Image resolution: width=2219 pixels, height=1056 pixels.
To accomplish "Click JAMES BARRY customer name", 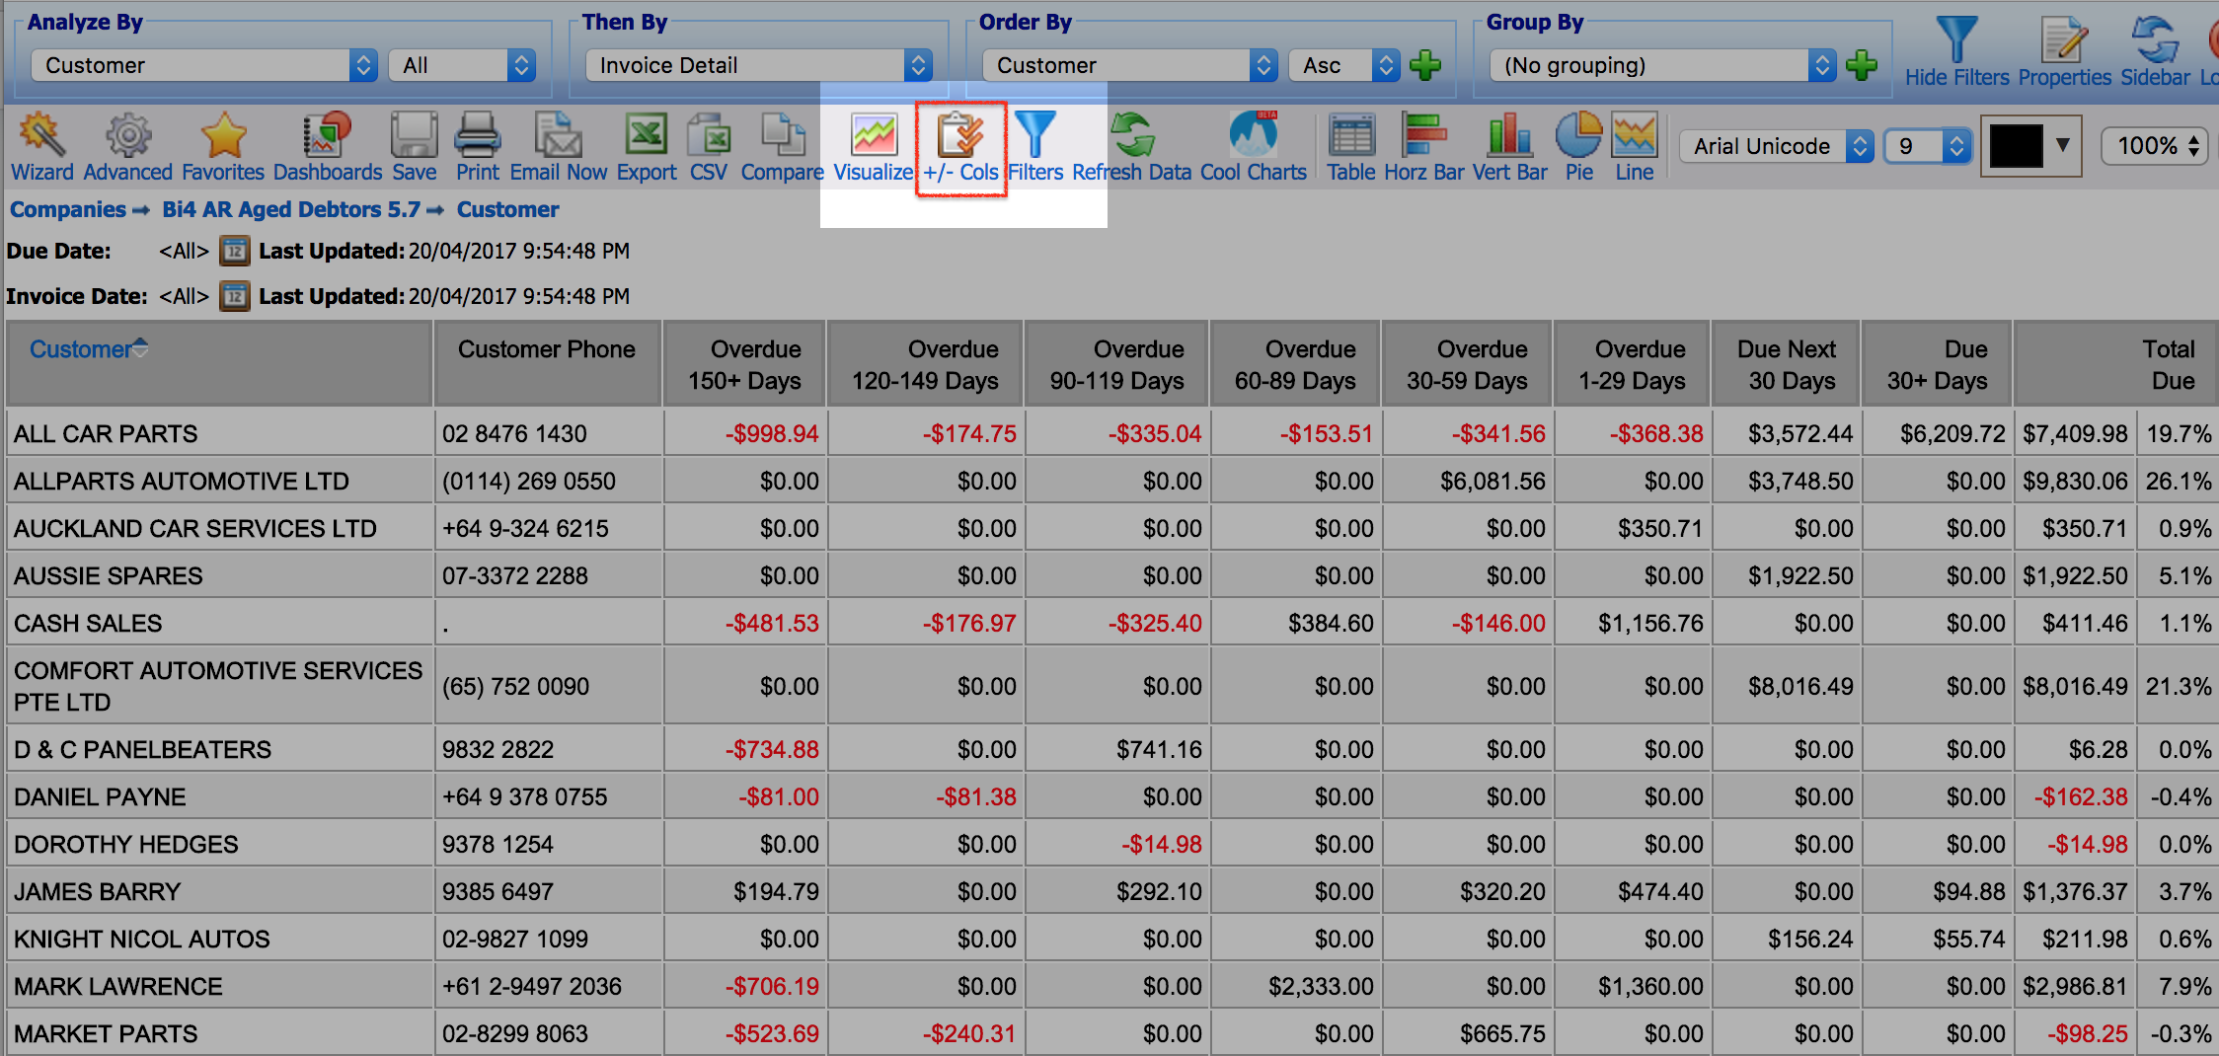I will [97, 892].
